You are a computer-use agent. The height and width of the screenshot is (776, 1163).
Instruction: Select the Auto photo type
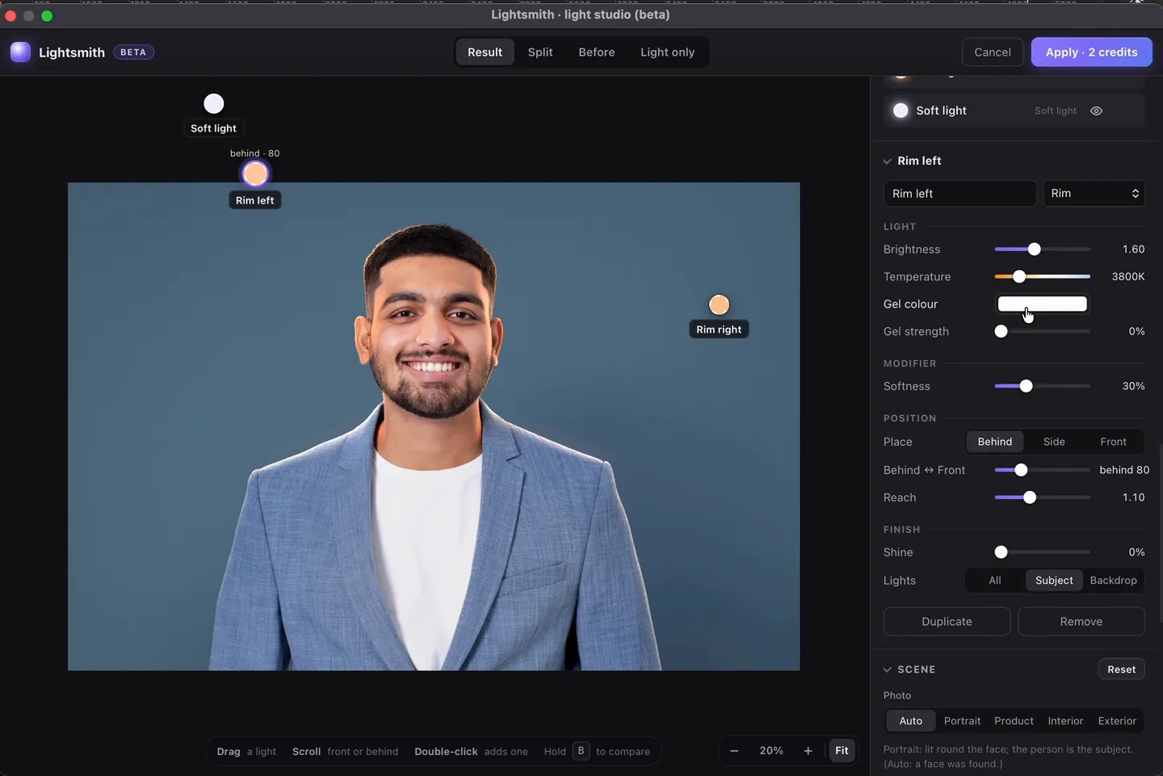point(911,721)
